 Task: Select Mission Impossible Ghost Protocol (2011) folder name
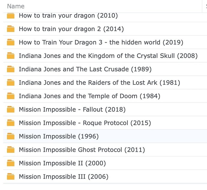point(82,150)
